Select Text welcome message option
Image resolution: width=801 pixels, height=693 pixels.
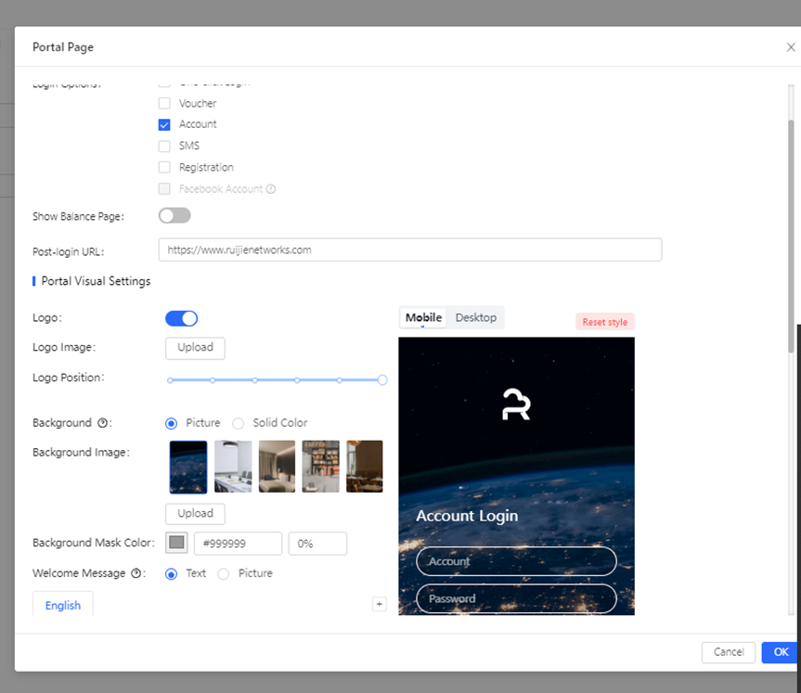(x=171, y=574)
